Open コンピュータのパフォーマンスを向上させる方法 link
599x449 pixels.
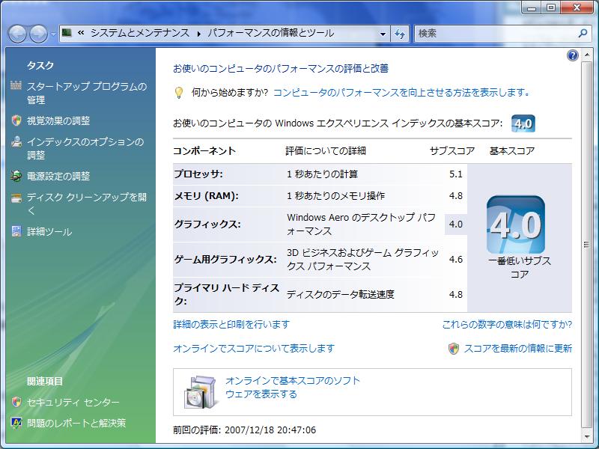coord(401,92)
